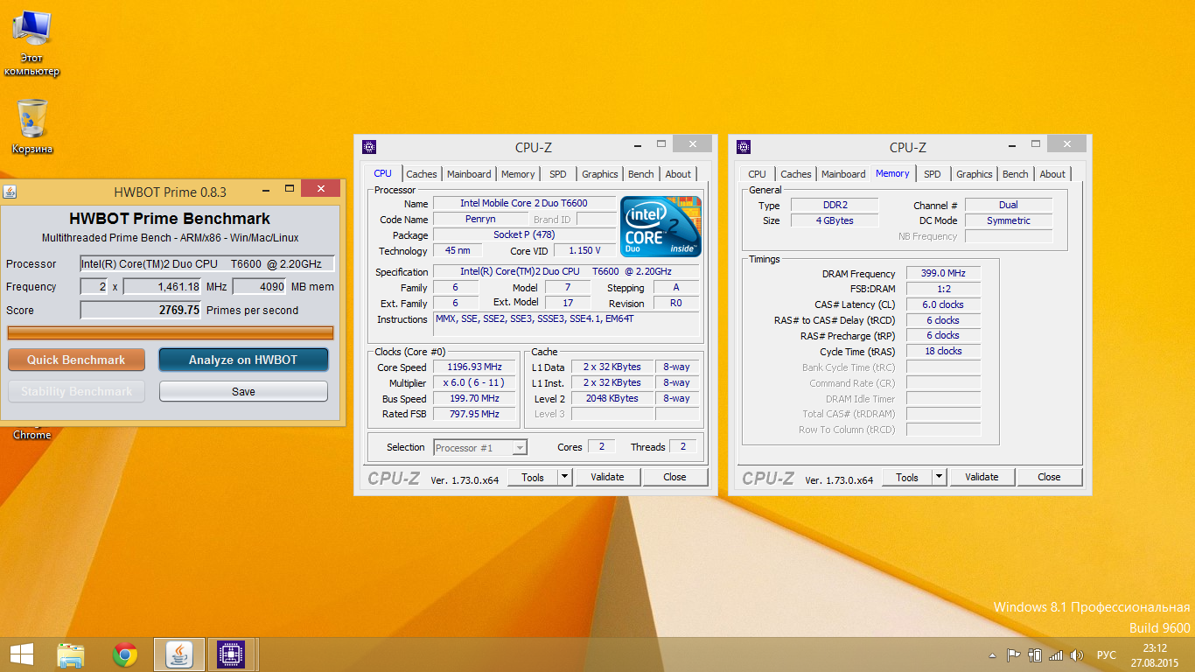Open Graphics tab in left CPU-Z
1195x672 pixels.
600,174
